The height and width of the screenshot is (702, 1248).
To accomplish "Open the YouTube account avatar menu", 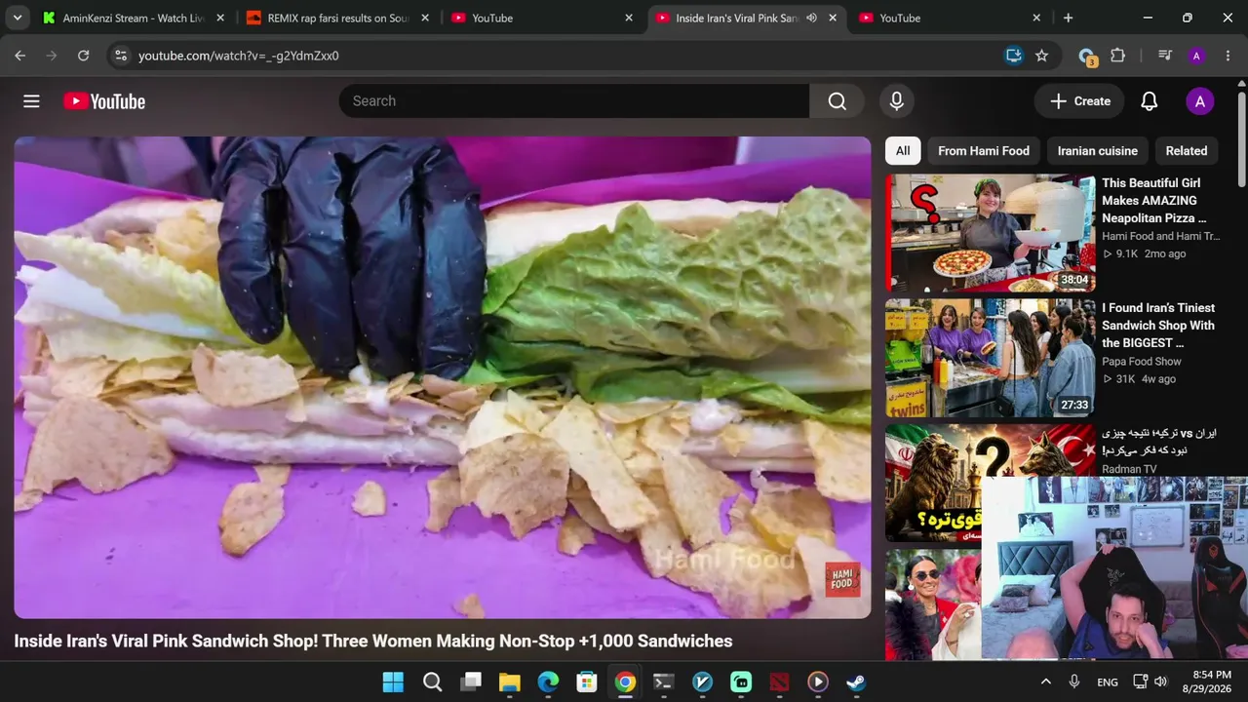I will 1199,101.
